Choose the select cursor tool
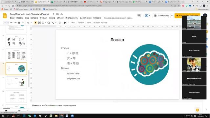This screenshot has height=118, width=210. pyautogui.click(x=35, y=23)
